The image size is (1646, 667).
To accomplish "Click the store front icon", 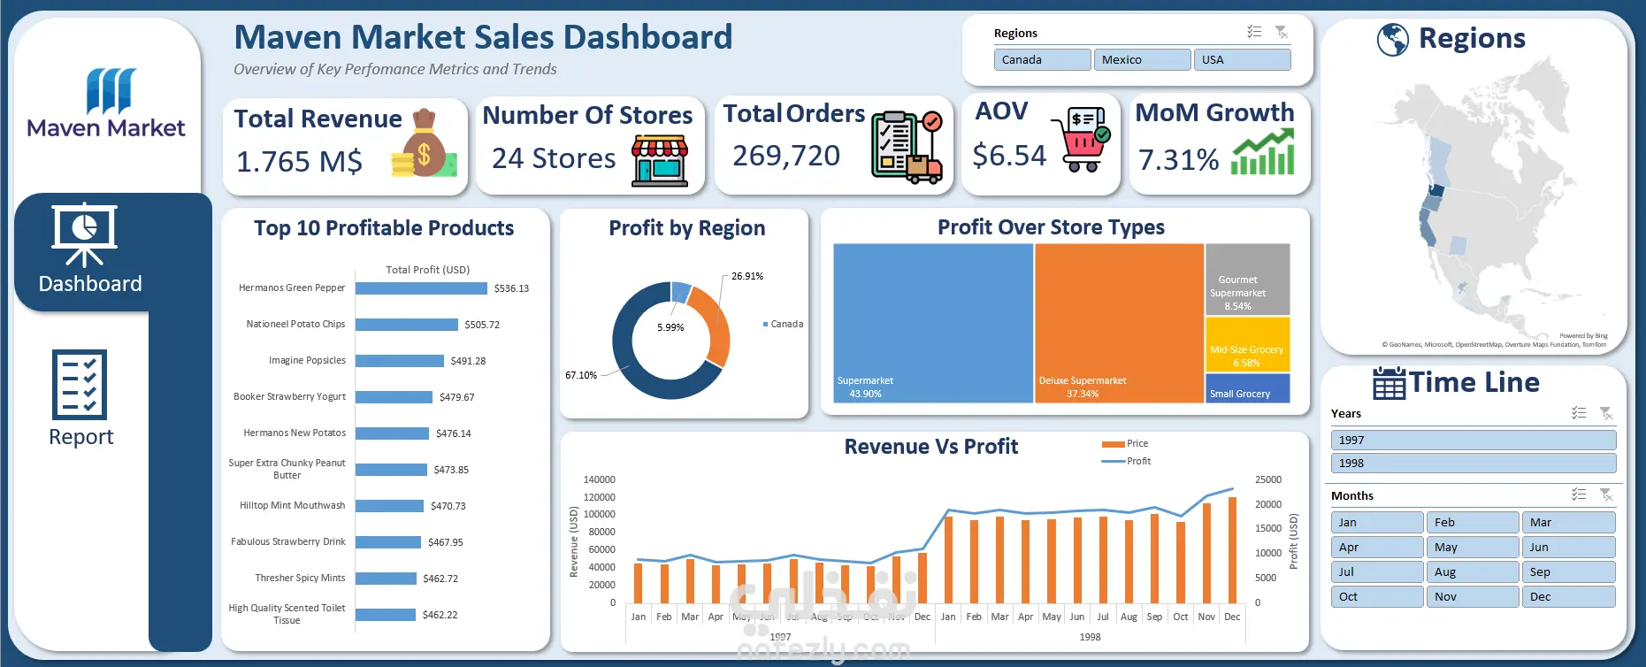I will coord(660,161).
